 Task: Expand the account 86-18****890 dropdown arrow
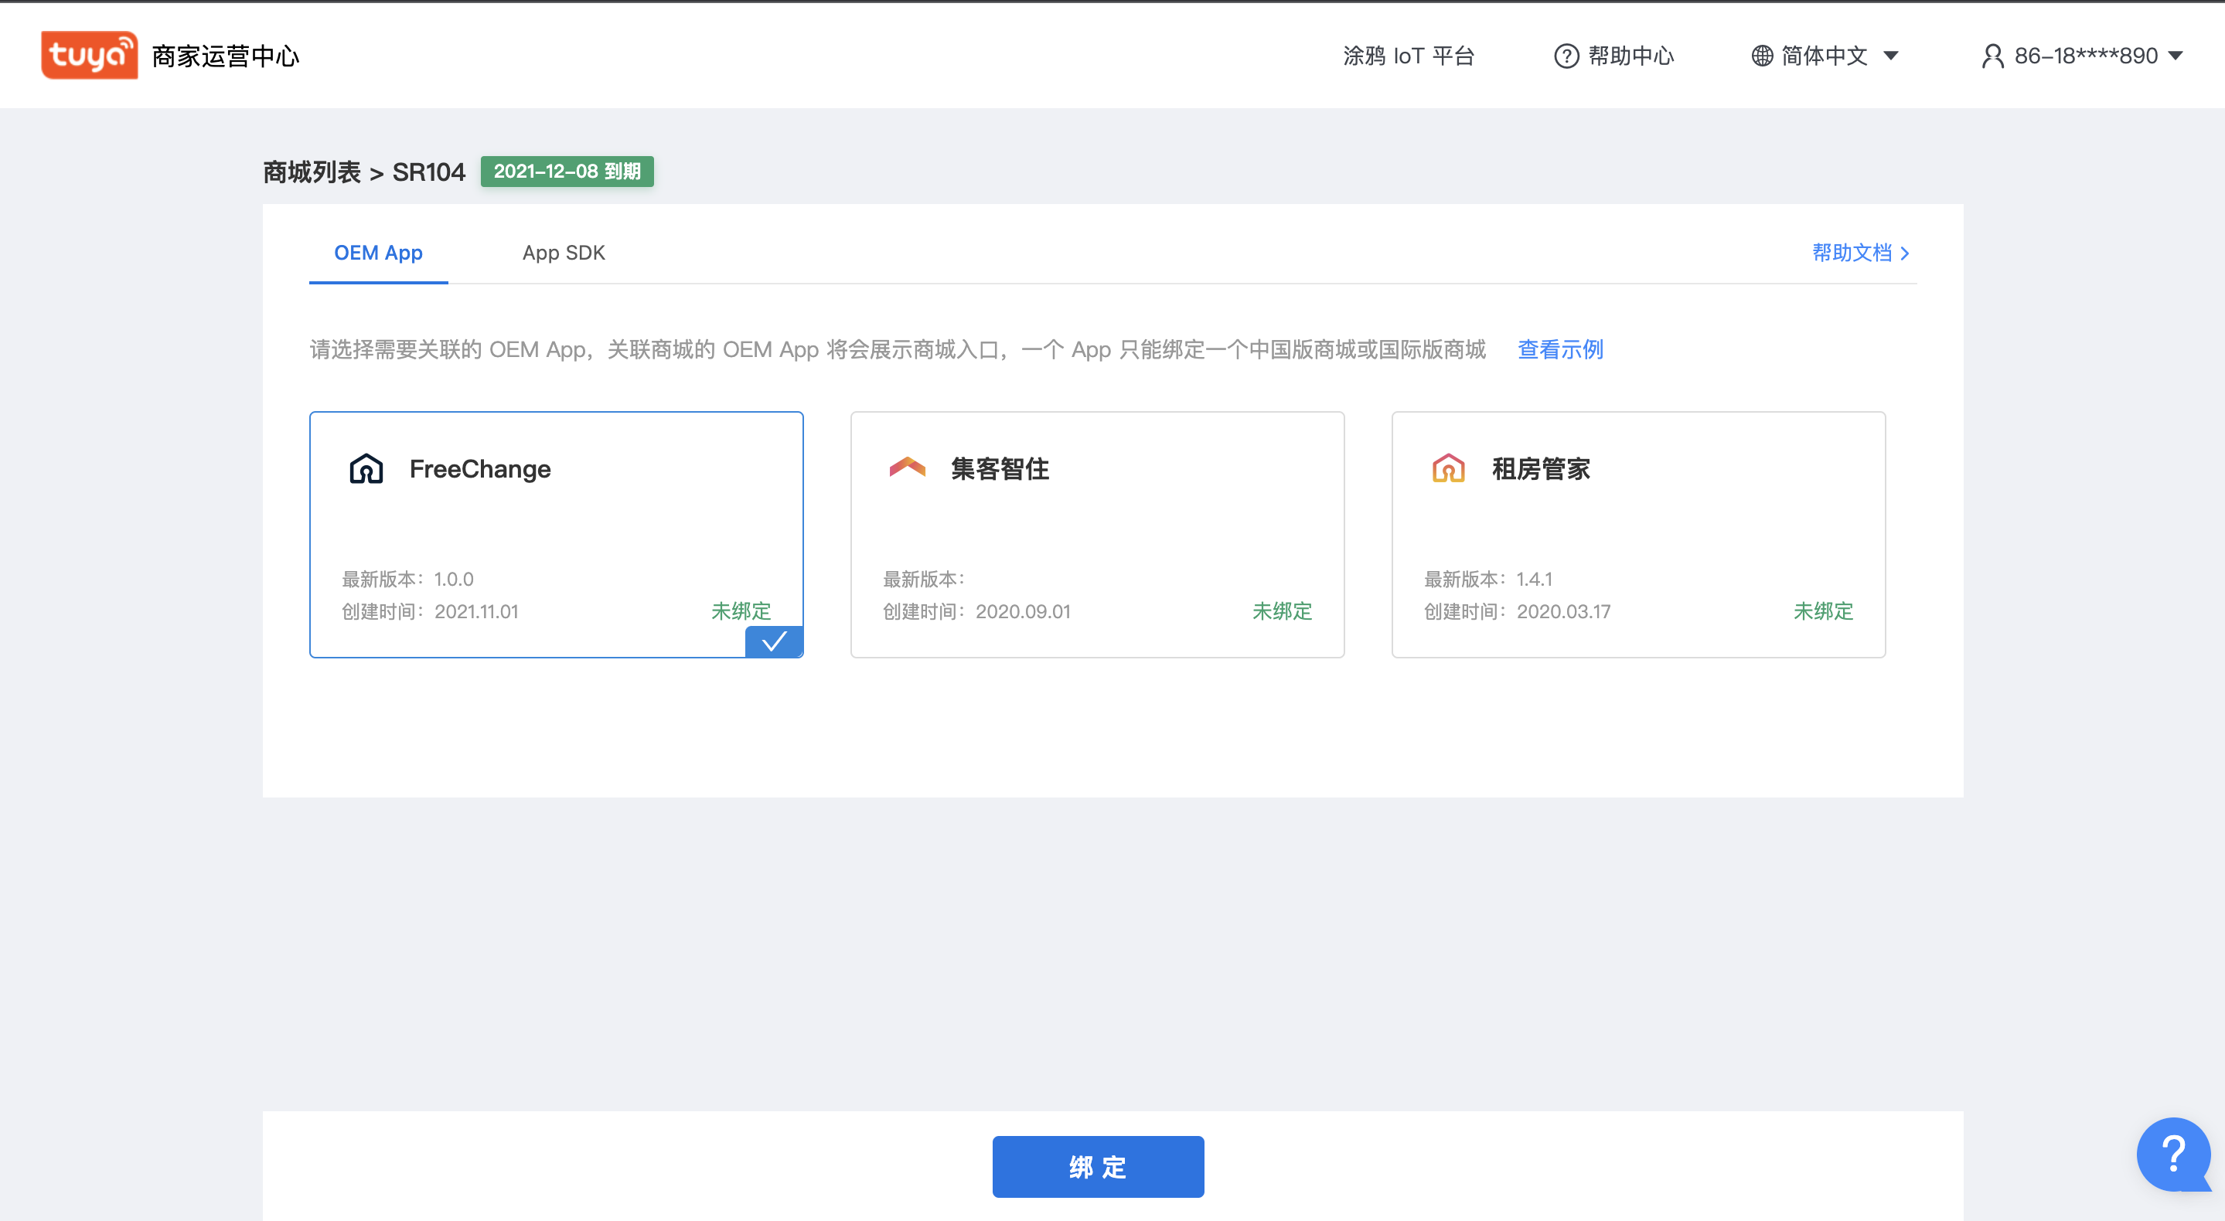click(2176, 56)
